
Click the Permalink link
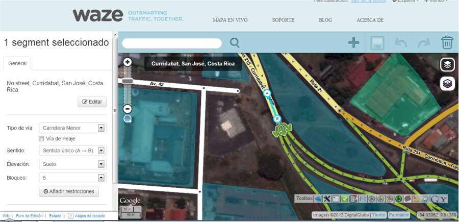(x=399, y=215)
